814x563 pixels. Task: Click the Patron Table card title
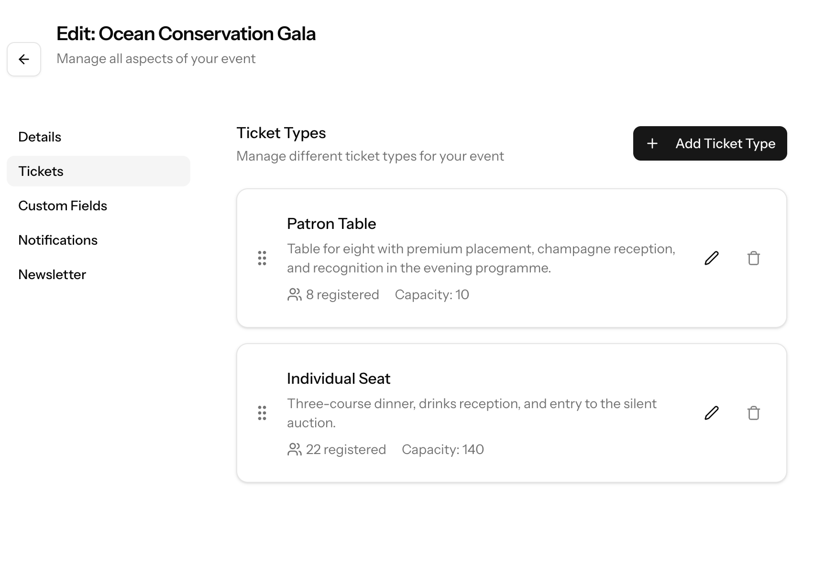pyautogui.click(x=331, y=223)
